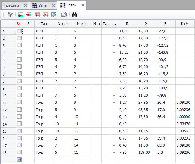
Task: Toggle the O checkbox in row 4
Action: point(19,52)
